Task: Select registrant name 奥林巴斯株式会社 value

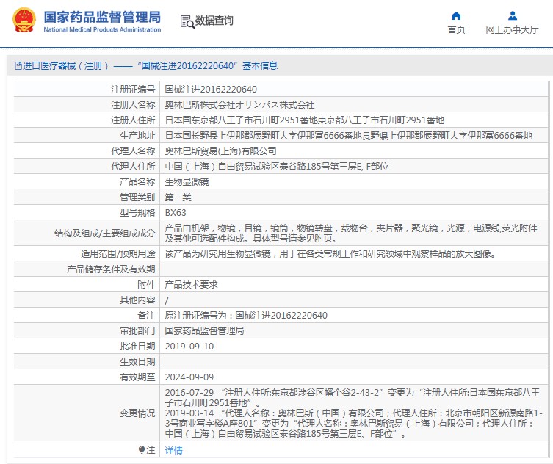Action: [x=240, y=105]
